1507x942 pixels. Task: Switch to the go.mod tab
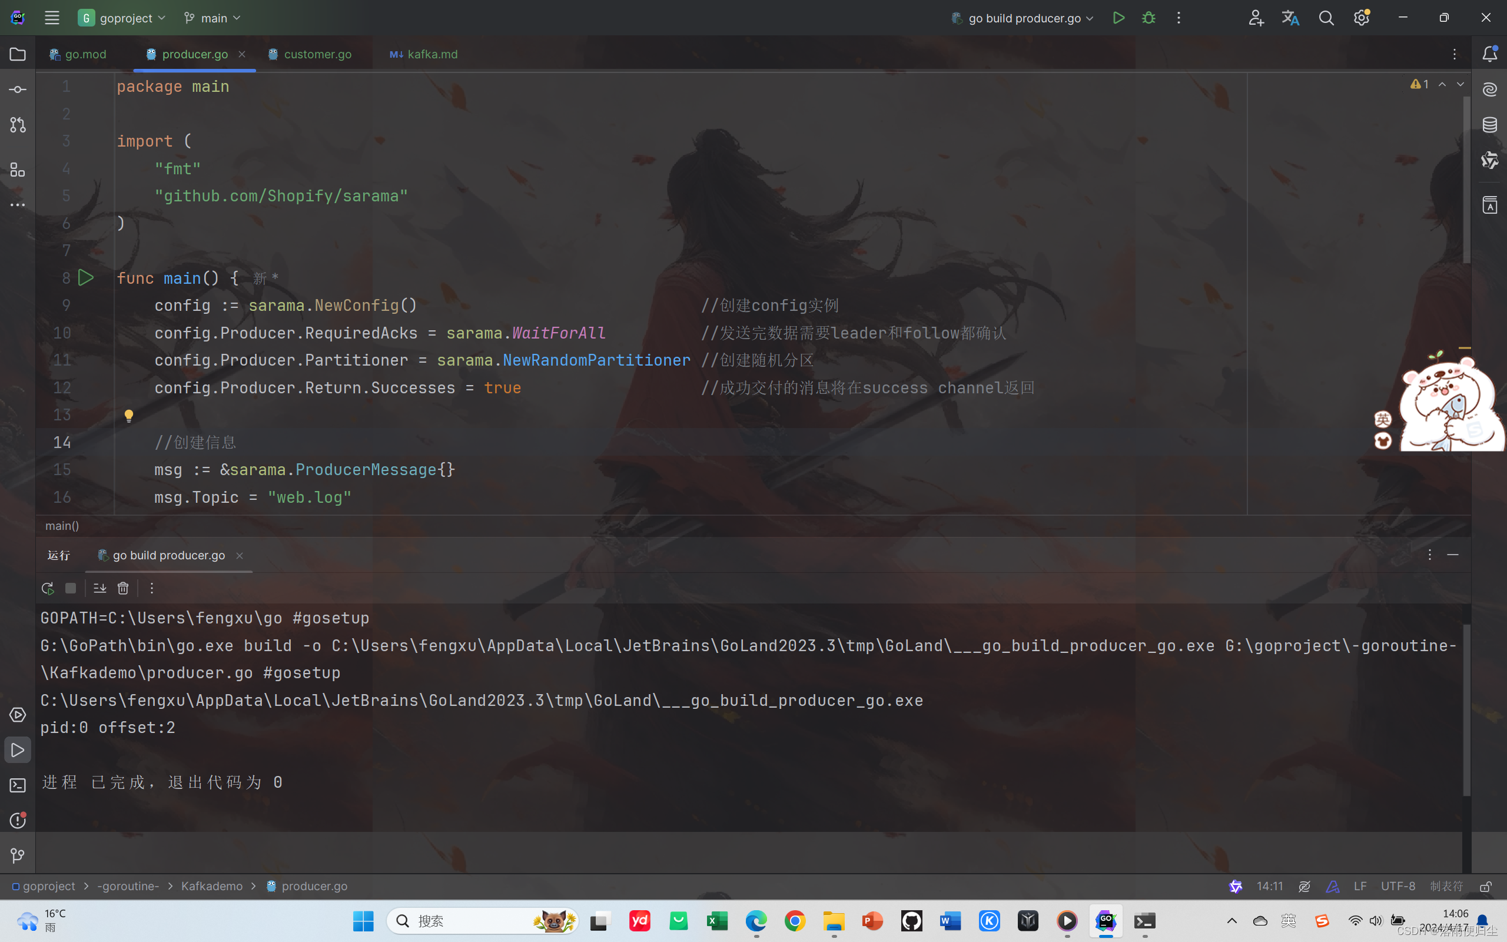86,53
